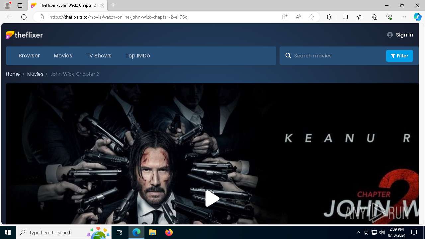This screenshot has width=425, height=239.
Task: Open the Filter button
Action: pos(399,56)
